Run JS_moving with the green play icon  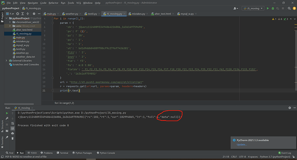tap(268, 8)
